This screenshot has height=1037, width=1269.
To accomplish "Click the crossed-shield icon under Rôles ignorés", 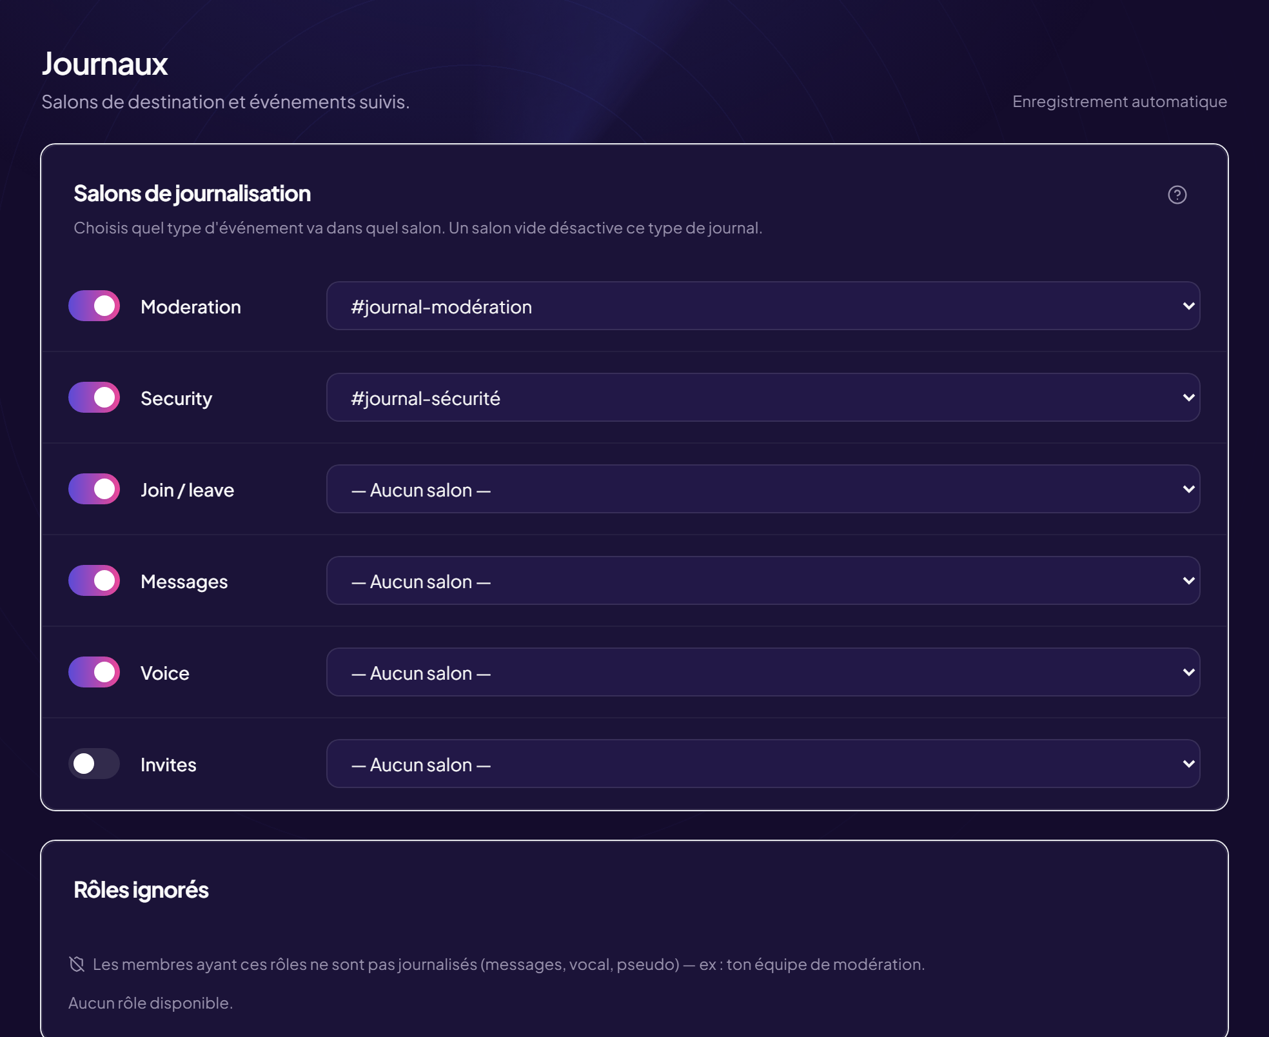I will [77, 964].
